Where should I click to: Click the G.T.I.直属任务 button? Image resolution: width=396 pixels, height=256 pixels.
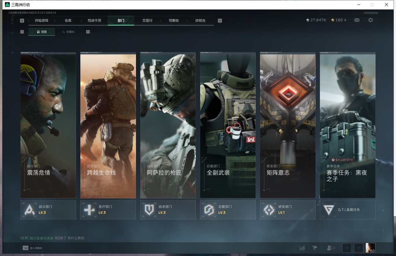point(348,210)
